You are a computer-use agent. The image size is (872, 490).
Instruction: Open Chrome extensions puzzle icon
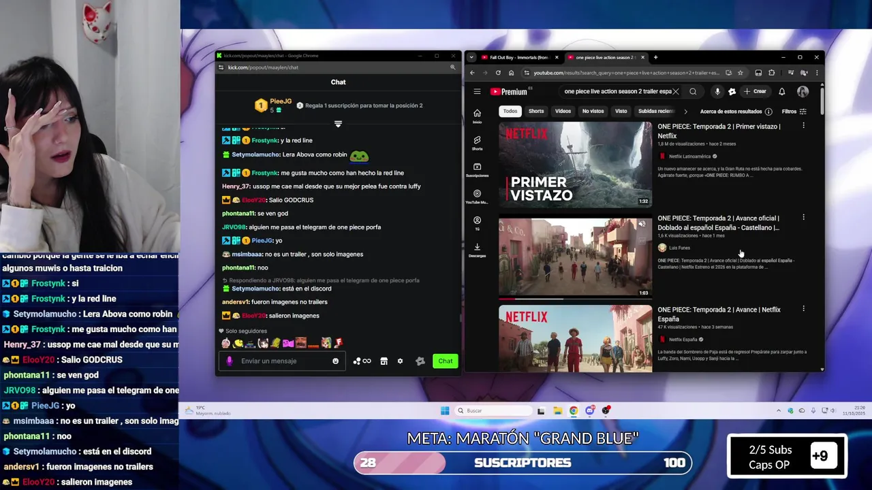(772, 73)
